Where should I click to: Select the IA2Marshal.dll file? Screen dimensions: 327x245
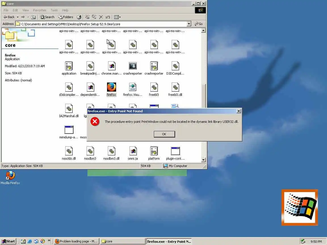(x=69, y=111)
